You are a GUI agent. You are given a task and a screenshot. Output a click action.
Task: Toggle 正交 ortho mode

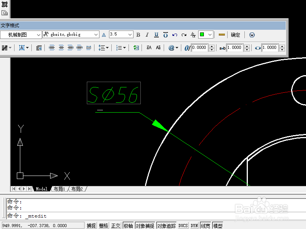pyautogui.click(x=116, y=226)
